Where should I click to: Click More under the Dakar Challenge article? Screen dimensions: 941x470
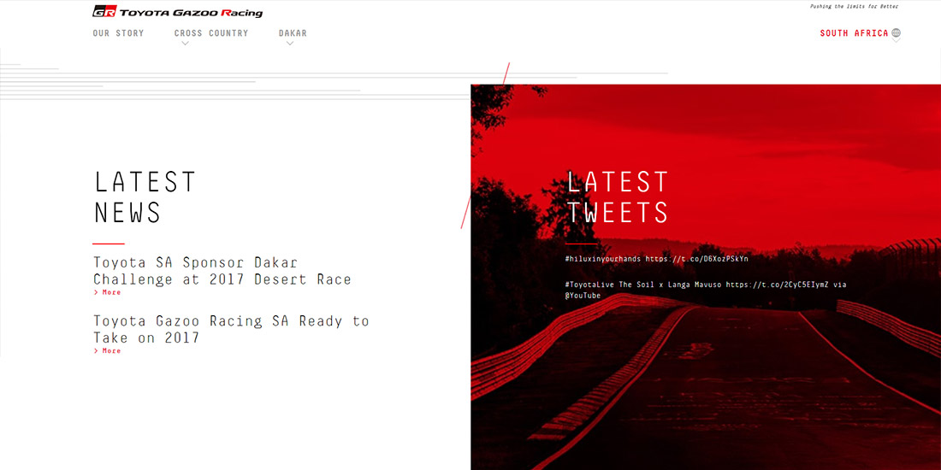click(108, 292)
